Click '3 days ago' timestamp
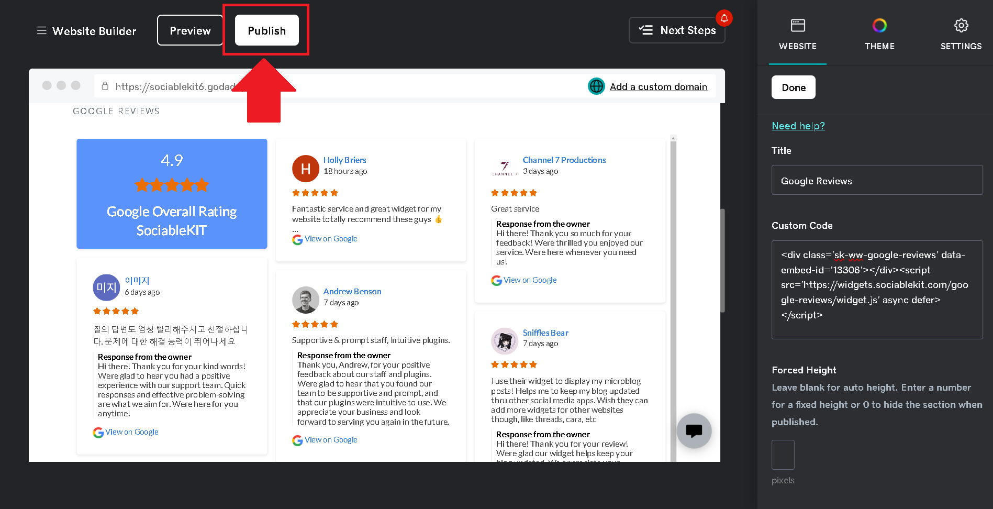This screenshot has height=509, width=993. point(540,171)
